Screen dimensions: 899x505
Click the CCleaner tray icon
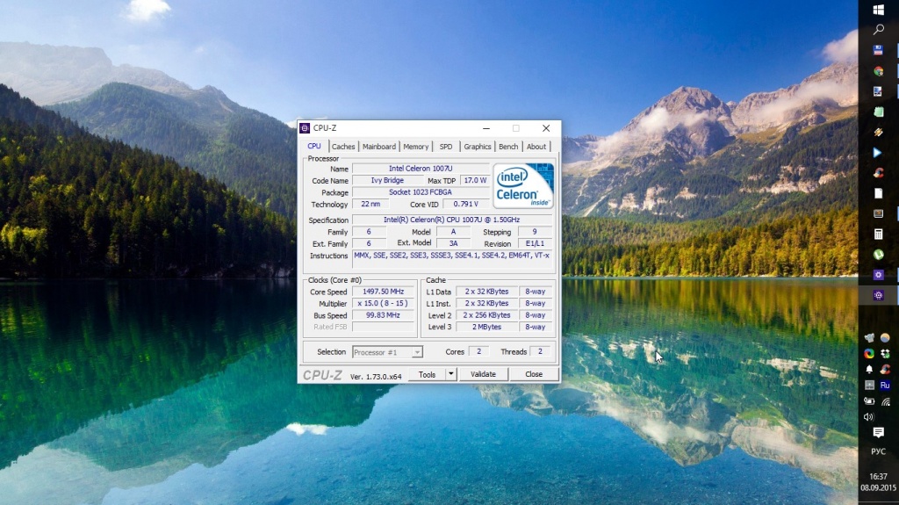(885, 370)
